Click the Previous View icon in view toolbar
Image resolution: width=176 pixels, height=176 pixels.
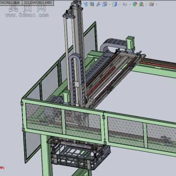86,4
